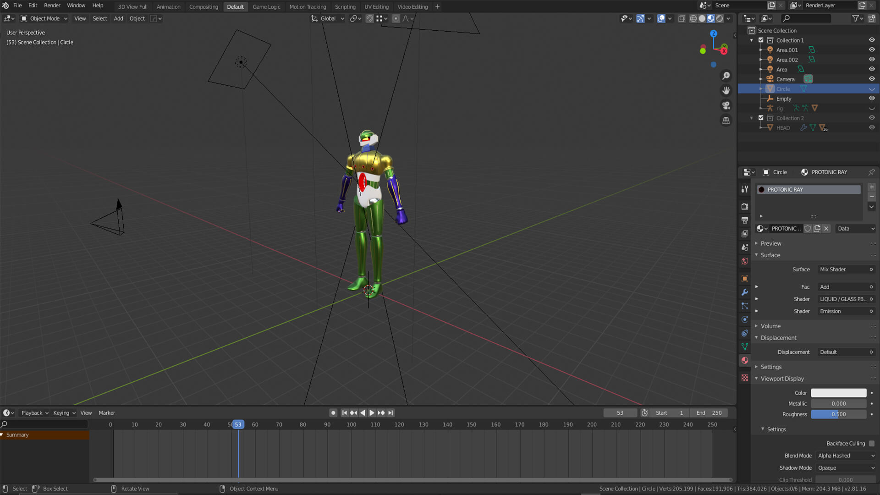Enable Backface Culling checkbox
The width and height of the screenshot is (880, 495).
871,443
